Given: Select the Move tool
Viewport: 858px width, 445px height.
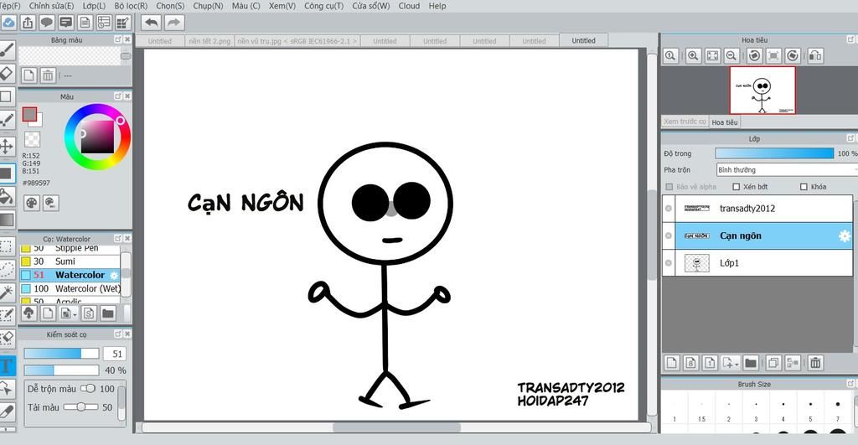Looking at the screenshot, I should tap(7, 146).
